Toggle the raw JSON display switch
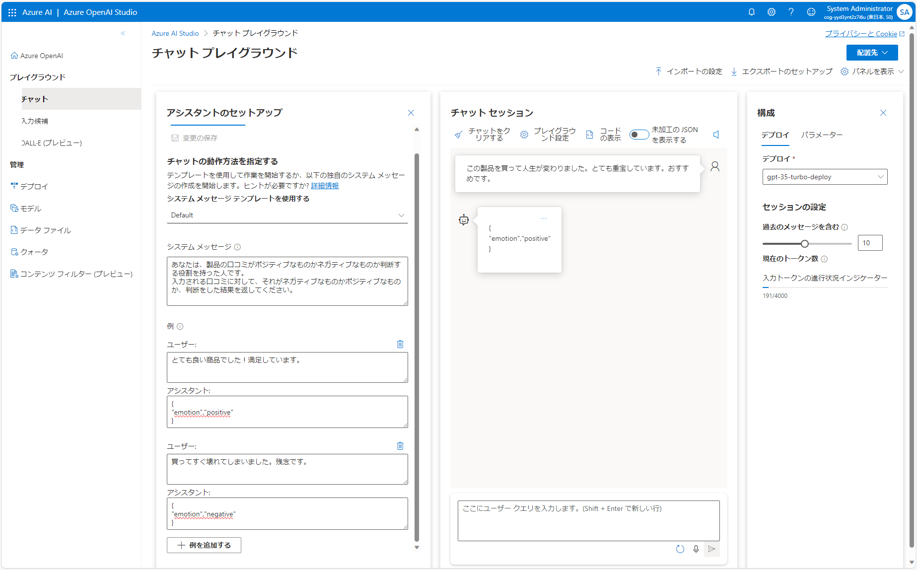This screenshot has width=917, height=570. tap(639, 135)
